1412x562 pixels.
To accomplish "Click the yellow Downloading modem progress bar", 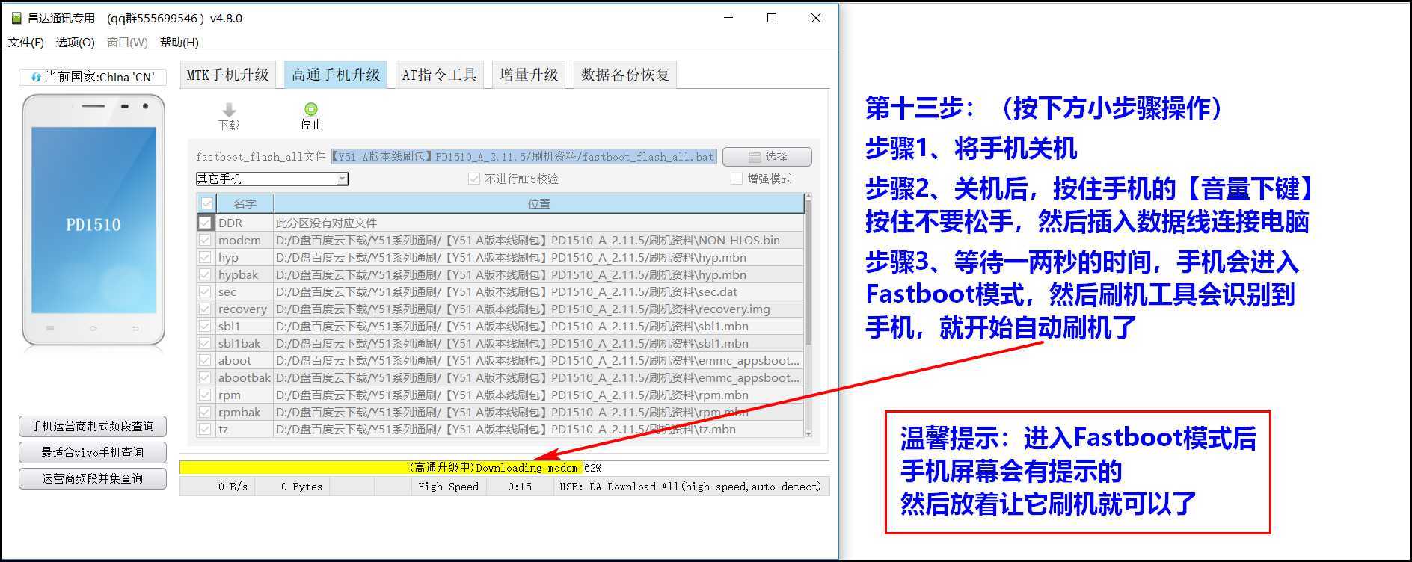I will (381, 468).
